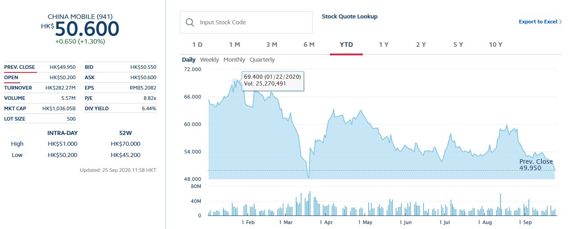Viewport: 568px width, 229px height.
Task: Click the 69.400 peak data point marker
Action: click(234, 81)
